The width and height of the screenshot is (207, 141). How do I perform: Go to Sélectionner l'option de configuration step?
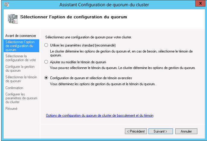[x=21, y=46]
